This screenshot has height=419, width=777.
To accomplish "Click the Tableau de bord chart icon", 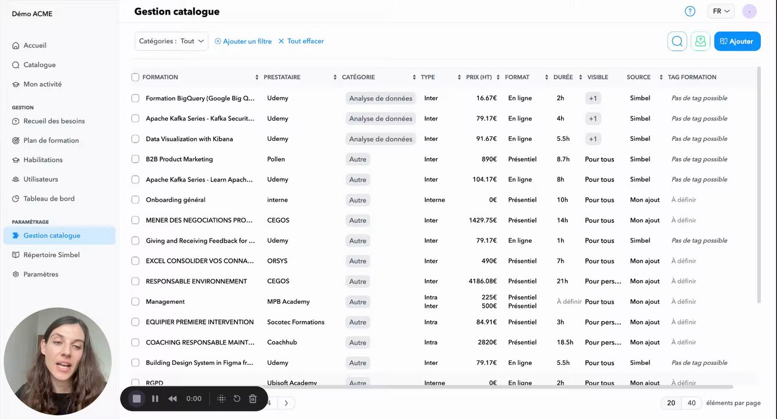I will coord(16,199).
